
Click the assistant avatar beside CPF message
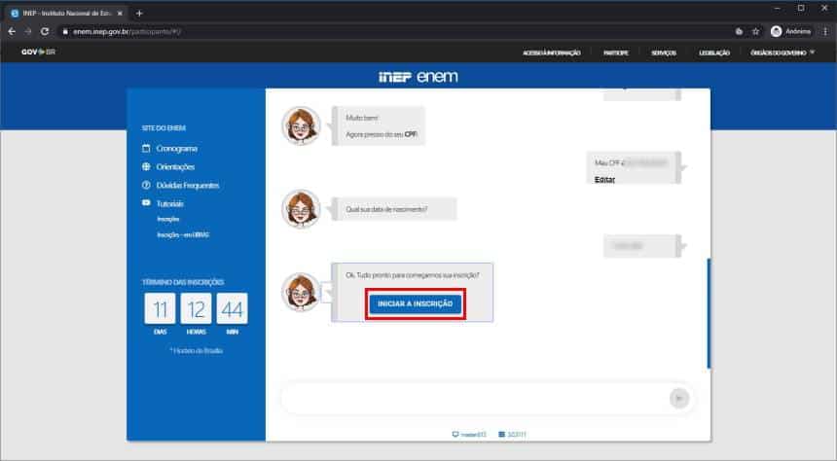[x=301, y=125]
